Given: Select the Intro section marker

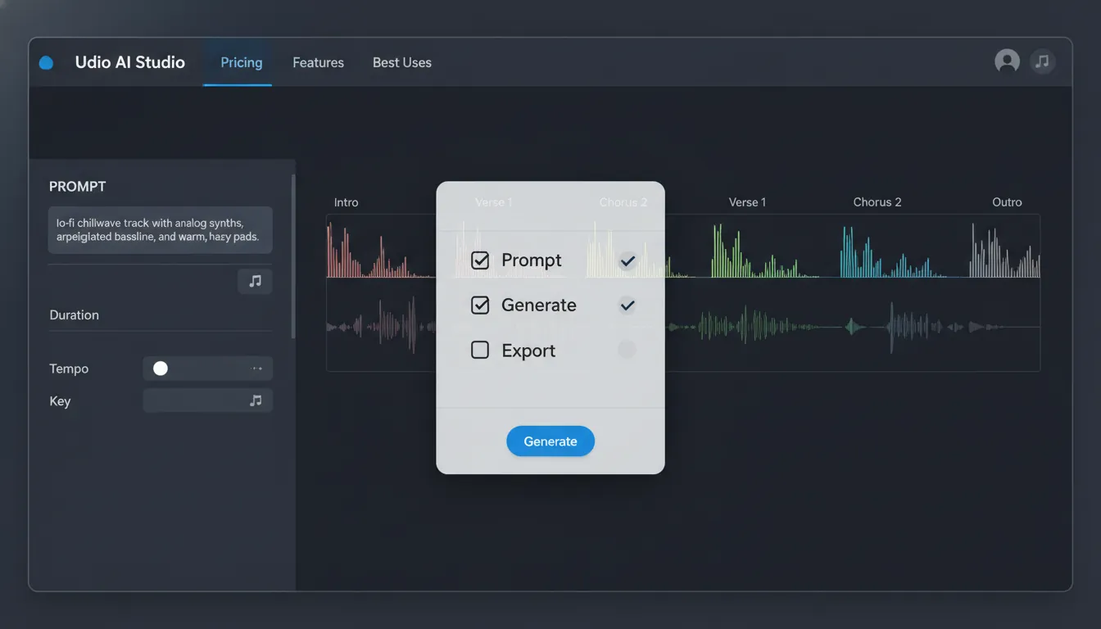Looking at the screenshot, I should (346, 202).
